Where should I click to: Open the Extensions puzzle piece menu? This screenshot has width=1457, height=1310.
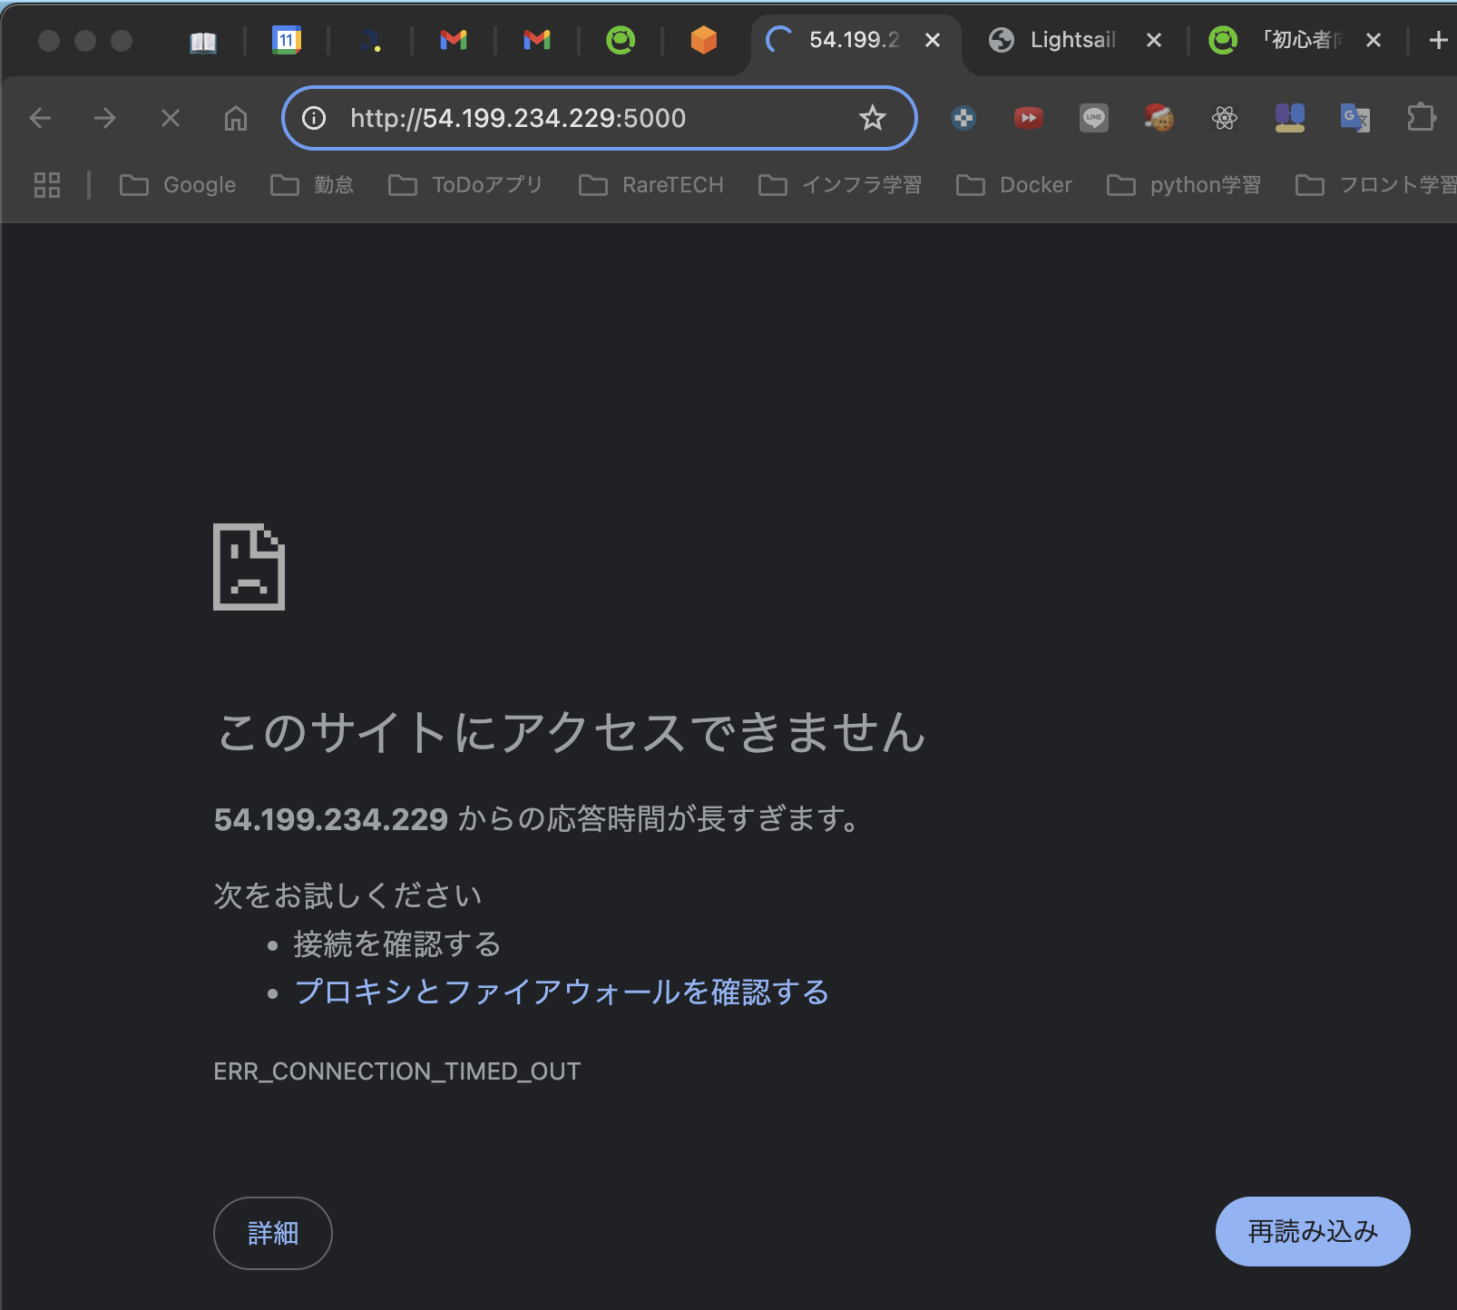pos(1422,118)
